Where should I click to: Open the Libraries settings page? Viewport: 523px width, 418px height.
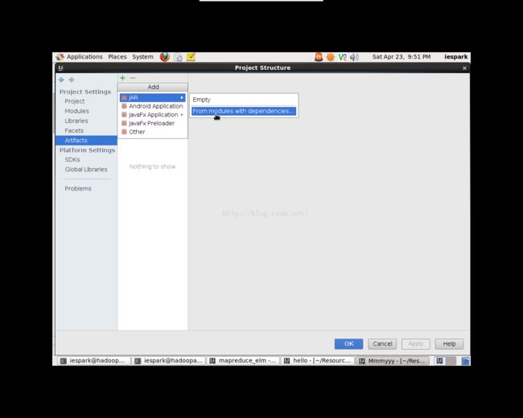tap(76, 121)
